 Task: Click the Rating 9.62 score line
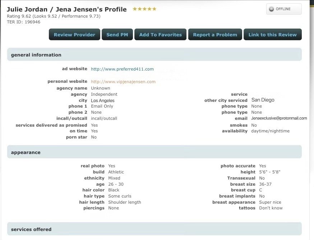pos(54,16)
